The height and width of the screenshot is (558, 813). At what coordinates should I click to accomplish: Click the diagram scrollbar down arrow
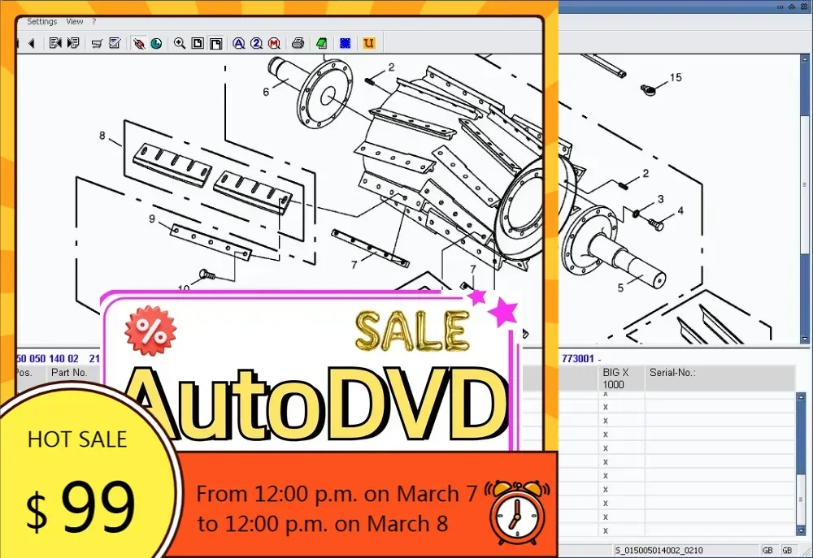coord(805,339)
